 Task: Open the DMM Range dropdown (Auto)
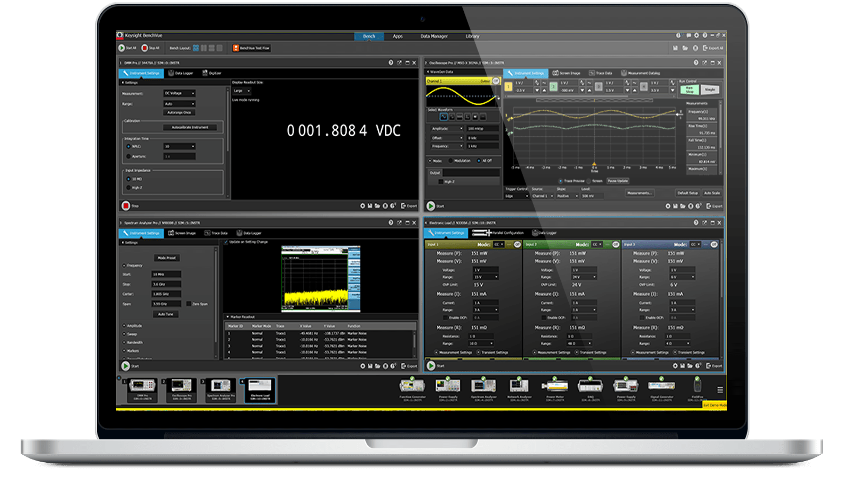click(179, 104)
